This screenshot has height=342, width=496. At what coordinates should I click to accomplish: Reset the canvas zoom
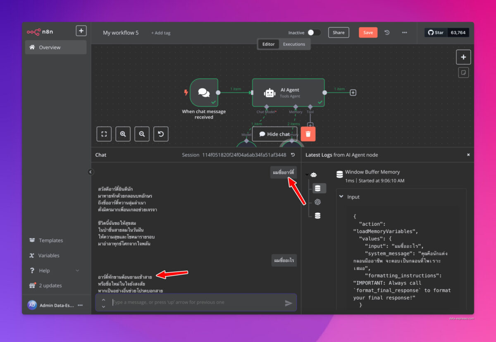[x=161, y=134]
